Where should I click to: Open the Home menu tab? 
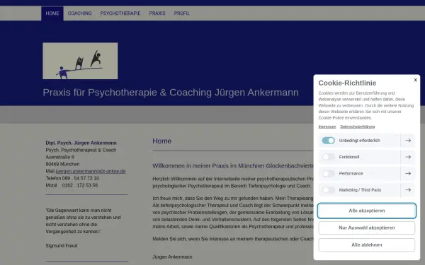52,13
